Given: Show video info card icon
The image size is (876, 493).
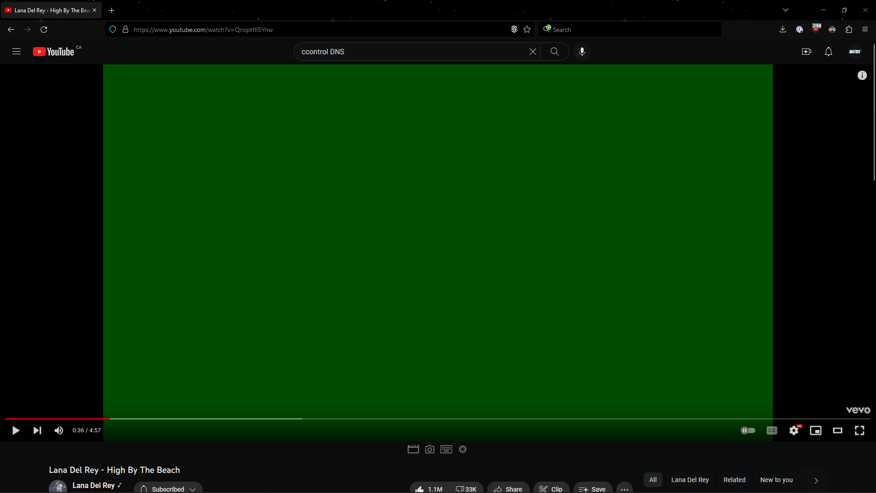Looking at the screenshot, I should coord(862,75).
